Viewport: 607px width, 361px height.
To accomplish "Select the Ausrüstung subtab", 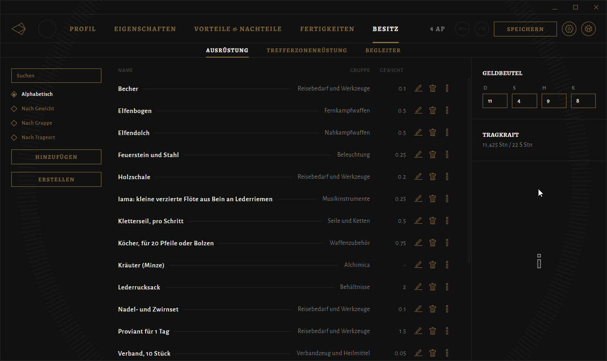I will [x=227, y=50].
